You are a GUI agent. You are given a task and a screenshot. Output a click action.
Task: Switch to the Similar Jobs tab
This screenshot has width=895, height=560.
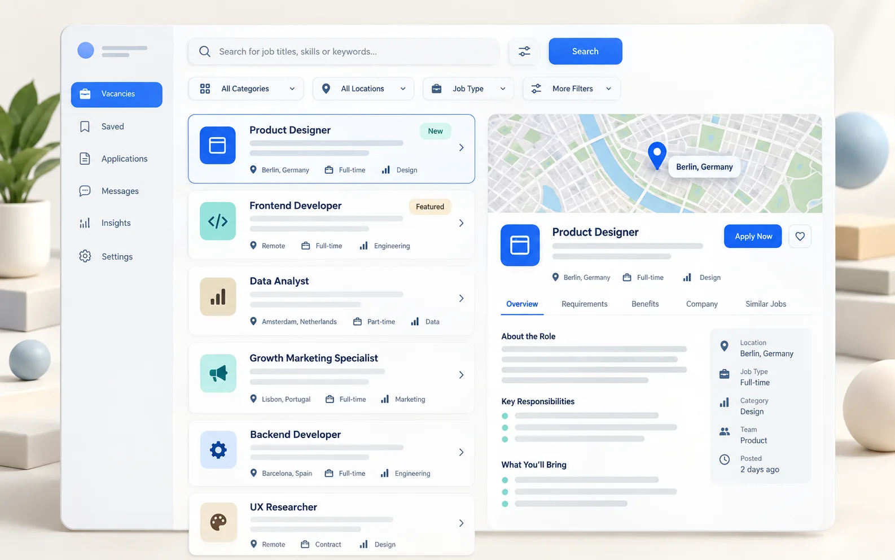[x=766, y=304]
